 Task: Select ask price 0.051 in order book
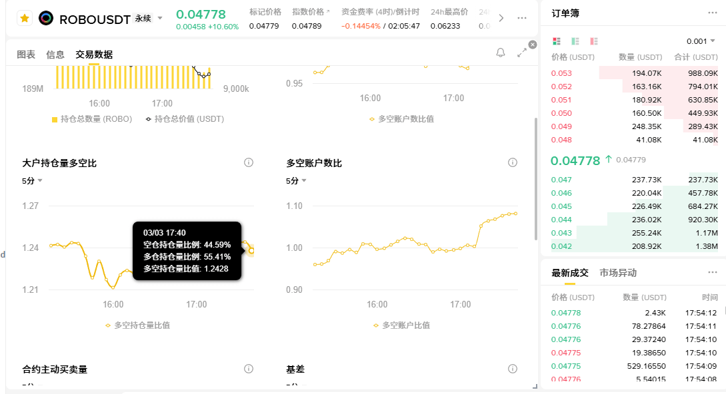click(x=561, y=100)
